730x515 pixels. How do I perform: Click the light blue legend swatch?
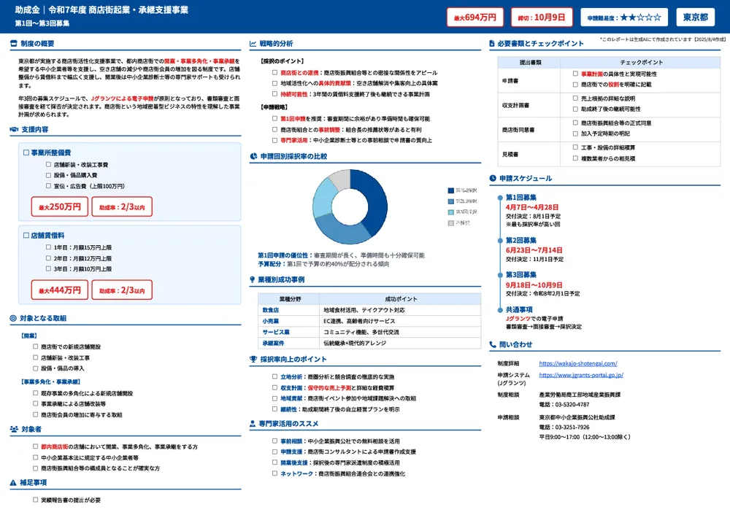click(x=450, y=212)
